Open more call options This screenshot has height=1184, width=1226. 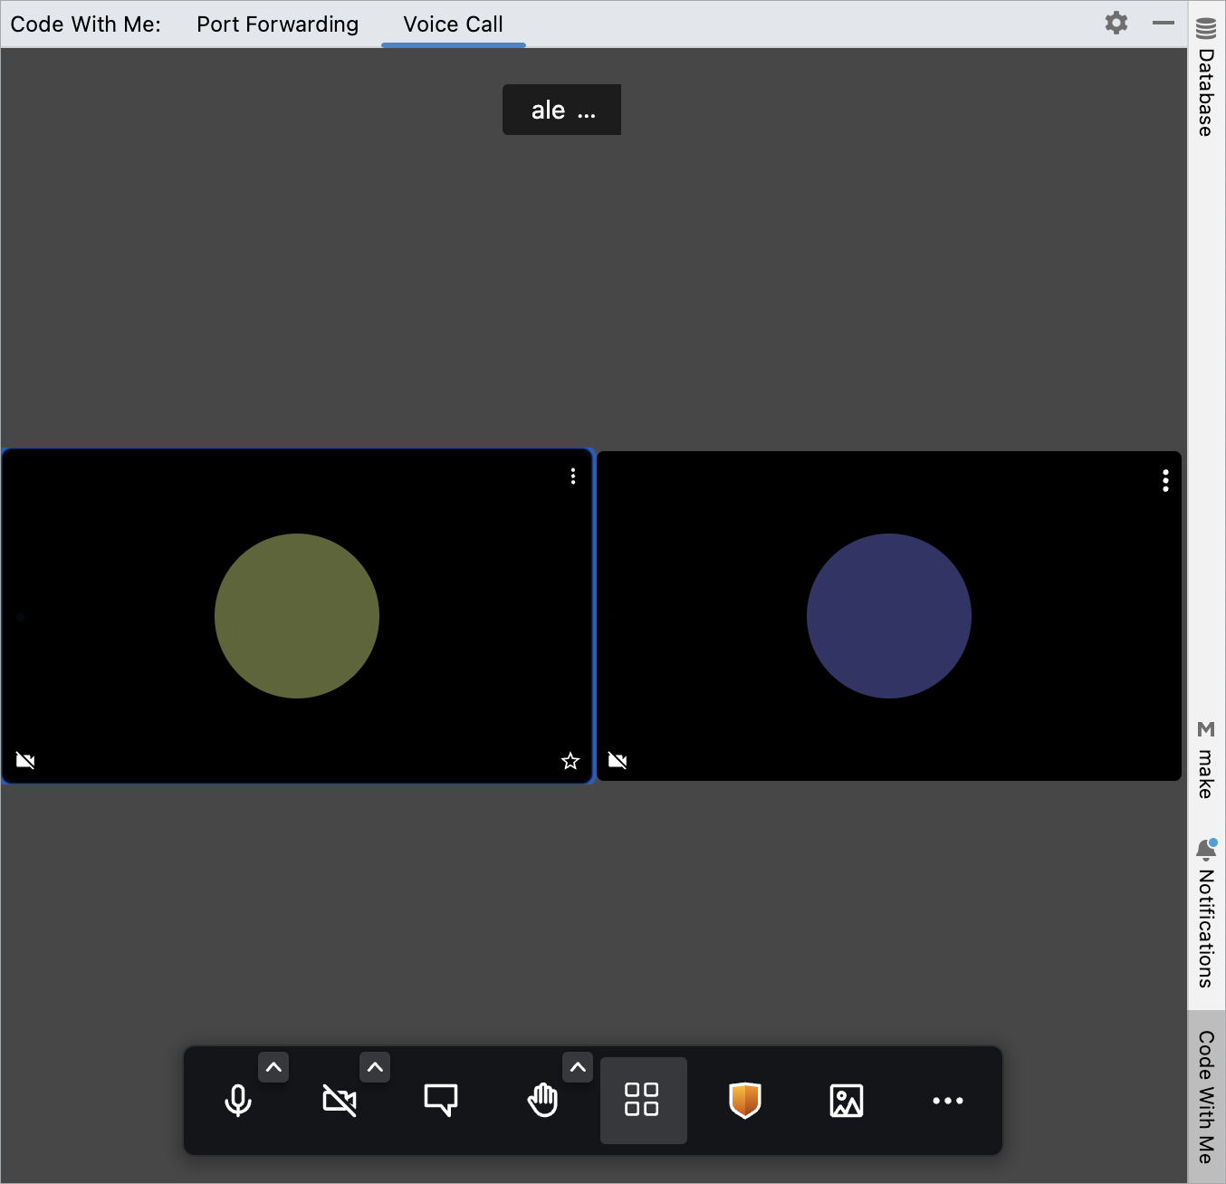(947, 1101)
